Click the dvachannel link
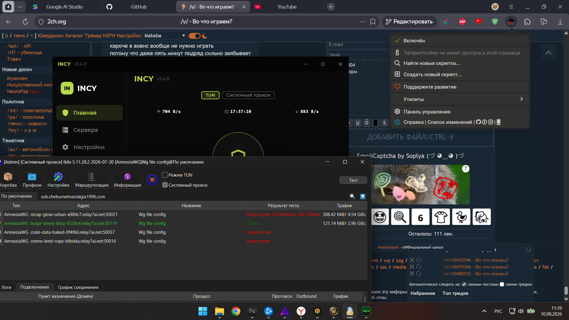The image size is (569, 320). point(388,247)
